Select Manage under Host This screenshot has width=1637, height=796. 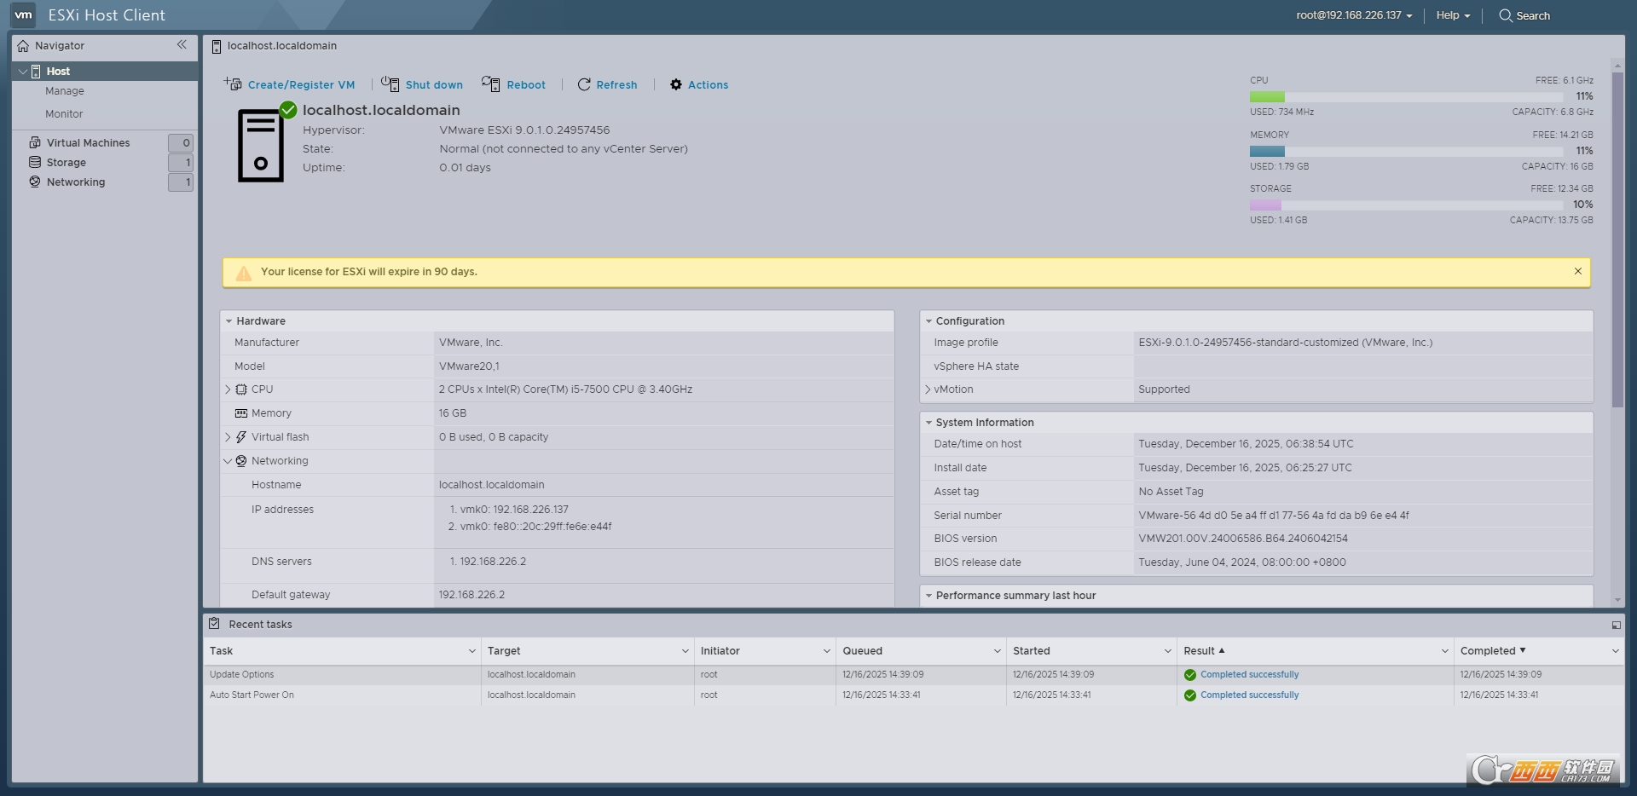point(65,91)
